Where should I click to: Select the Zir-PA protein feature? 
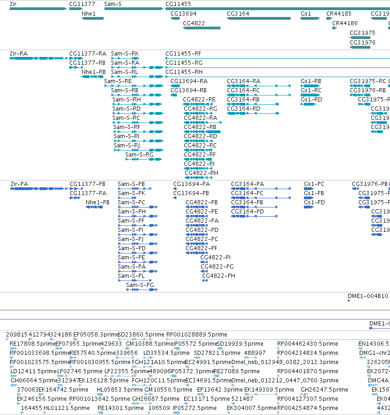(39, 189)
